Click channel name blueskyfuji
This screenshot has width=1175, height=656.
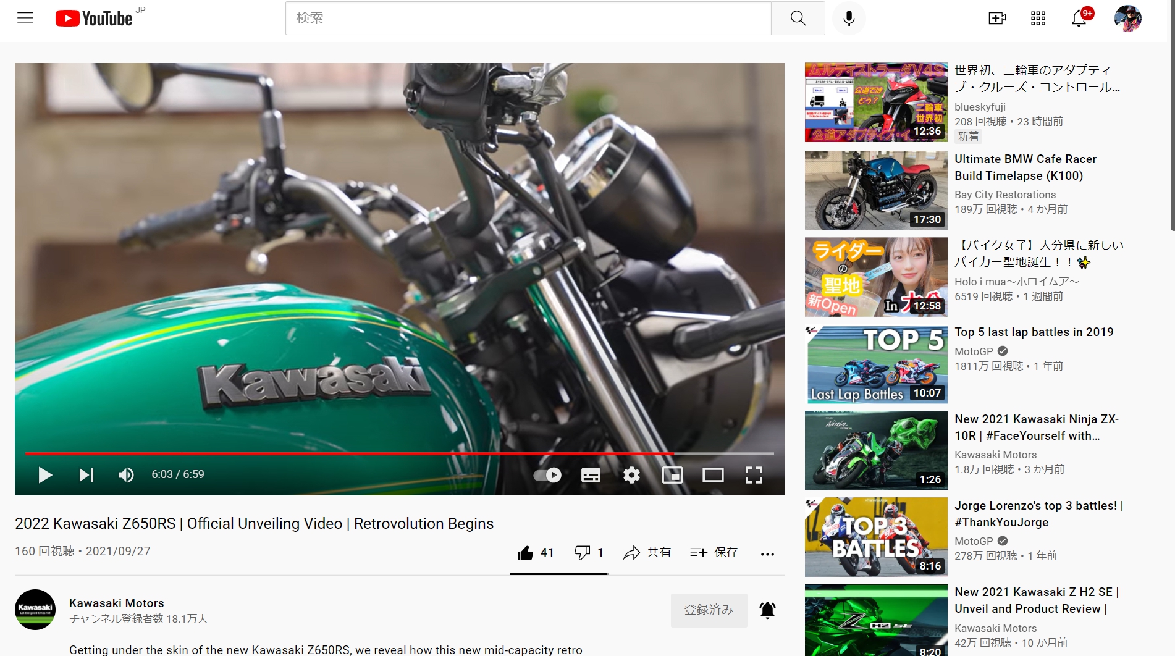[980, 107]
